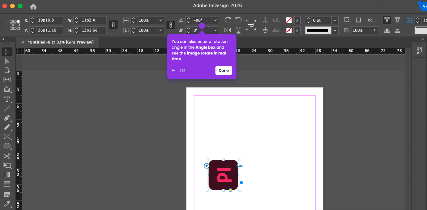Expand the stroke color options arrow
The width and height of the screenshot is (427, 210).
coord(297,30)
